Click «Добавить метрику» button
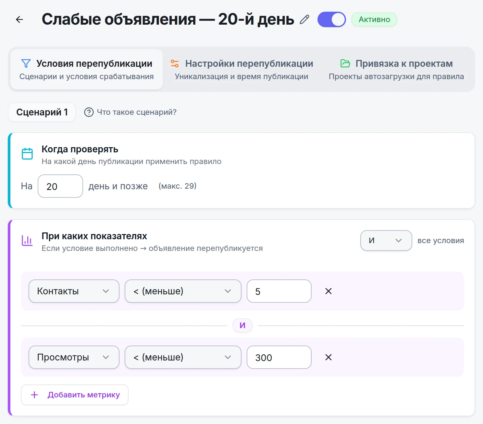 coord(75,395)
